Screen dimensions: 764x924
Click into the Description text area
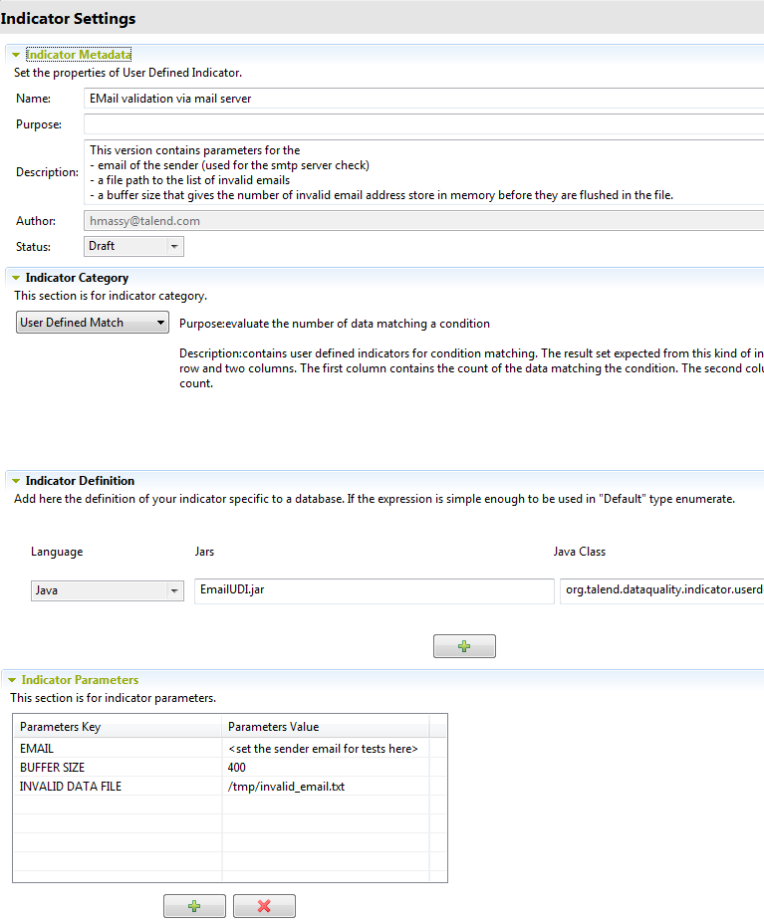pos(424,172)
